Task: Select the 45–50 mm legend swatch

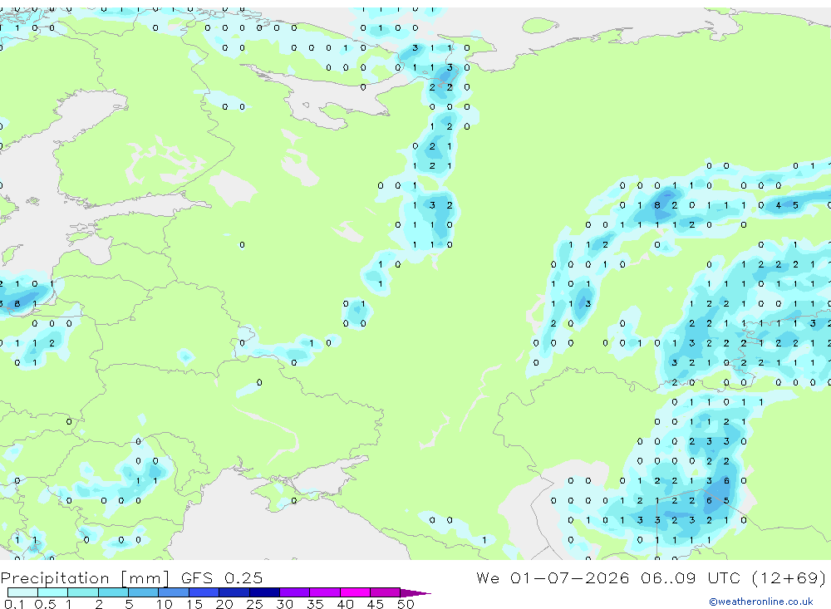Action: point(386,592)
